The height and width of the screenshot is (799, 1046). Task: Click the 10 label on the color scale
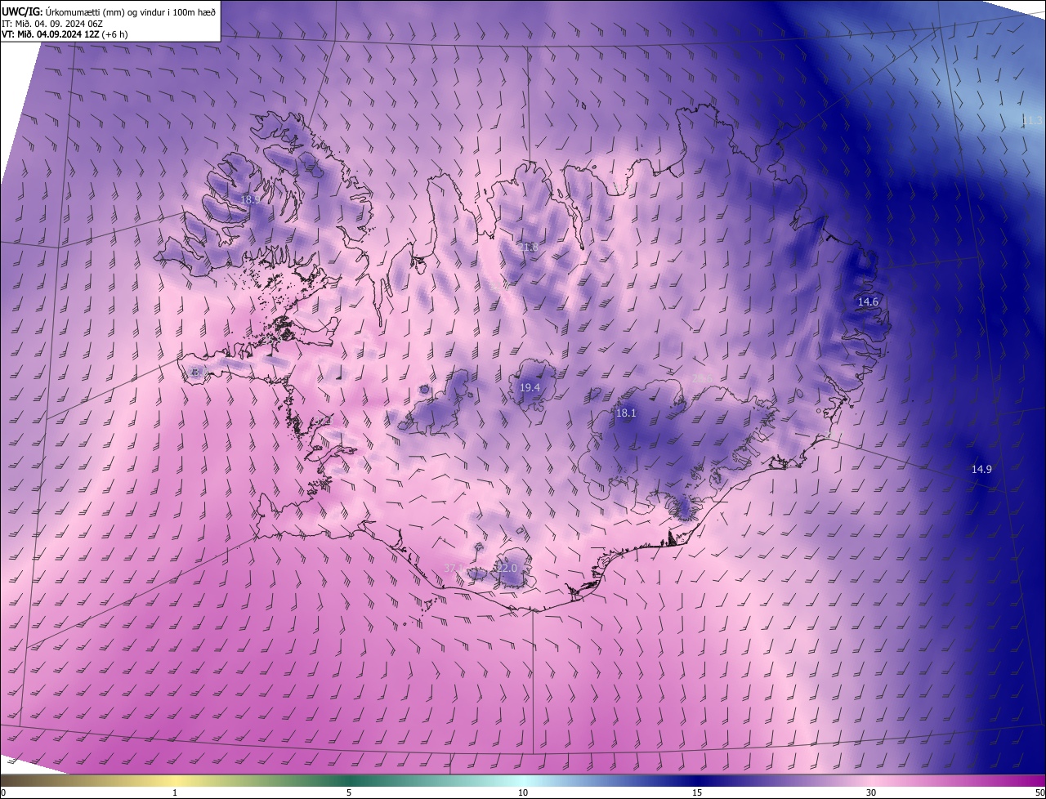523,792
